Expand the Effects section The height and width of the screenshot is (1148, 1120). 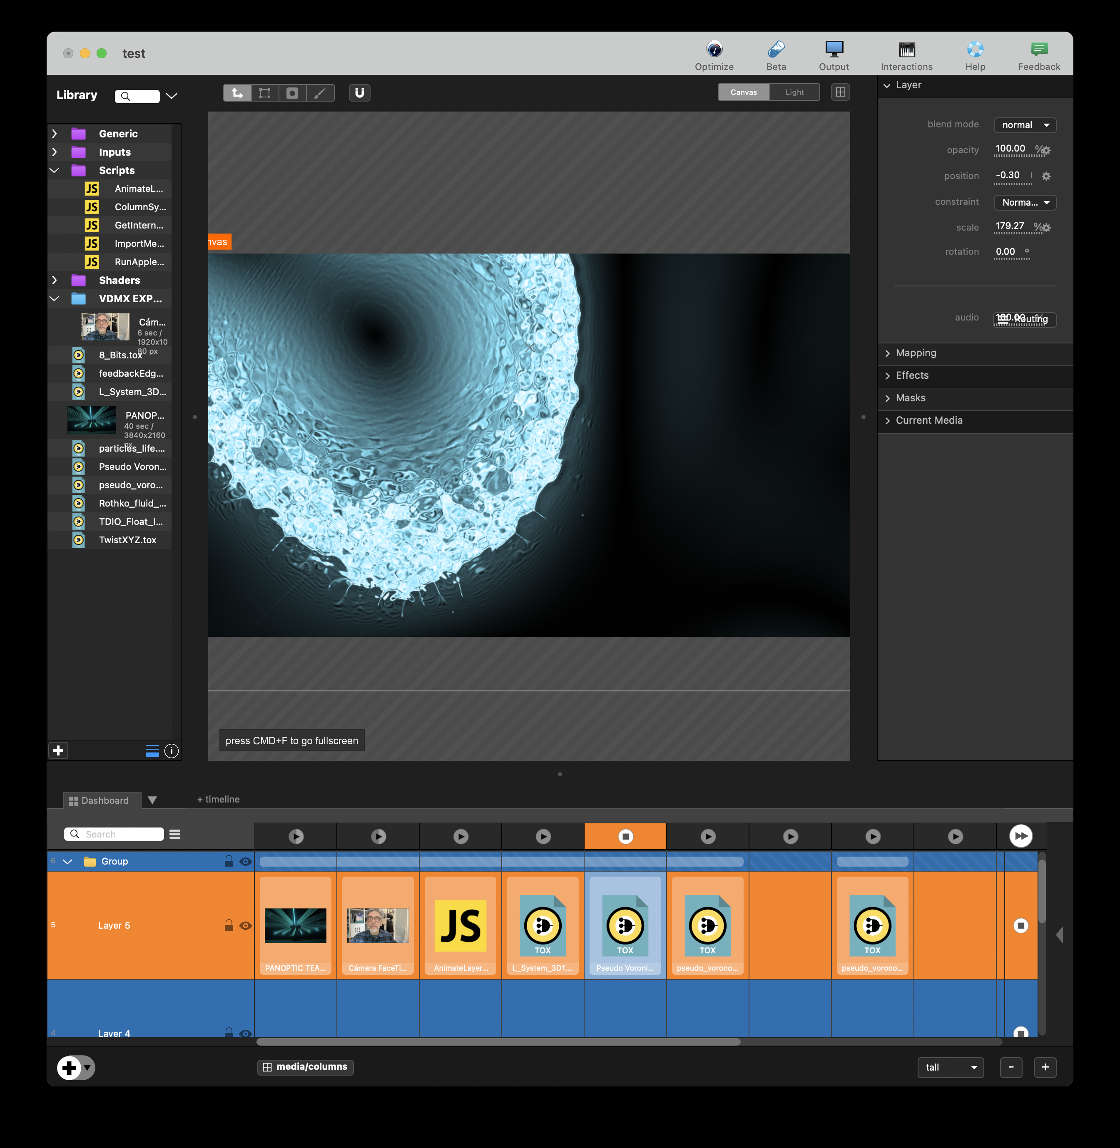point(912,375)
